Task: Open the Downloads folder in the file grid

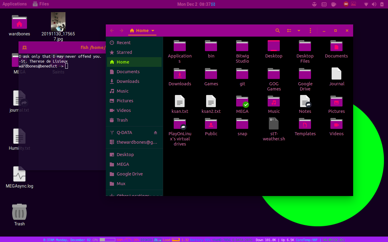Action: click(180, 77)
